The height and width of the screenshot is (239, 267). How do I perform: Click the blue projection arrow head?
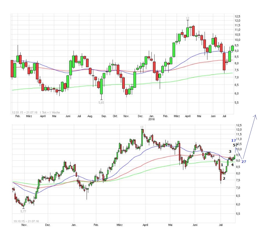coord(255,116)
